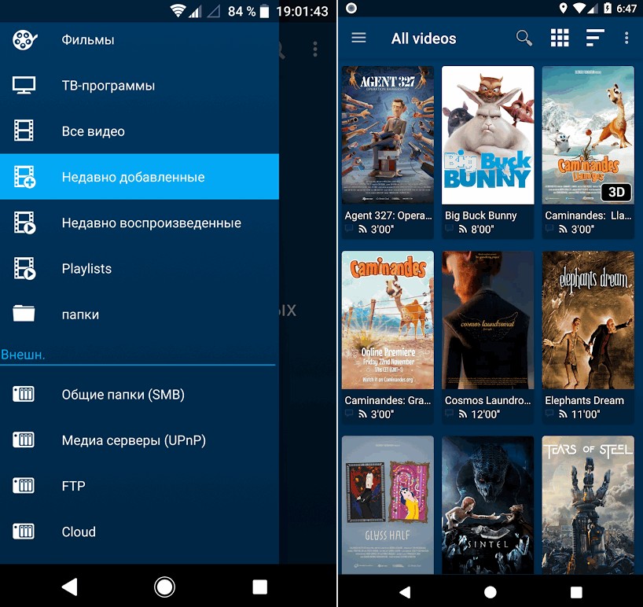Click the 12'00" duration under Cosmos Laundromat
This screenshot has height=607, width=643.
[485, 414]
